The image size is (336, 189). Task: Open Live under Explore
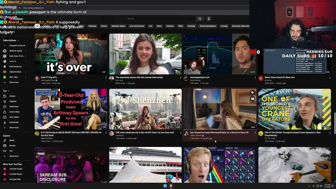click(x=11, y=151)
